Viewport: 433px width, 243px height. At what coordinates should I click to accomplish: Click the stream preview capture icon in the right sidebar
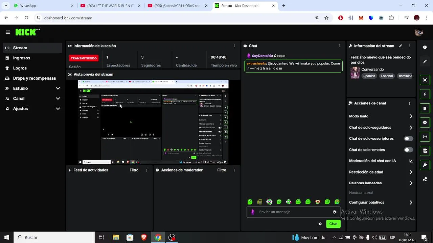coord(425,80)
